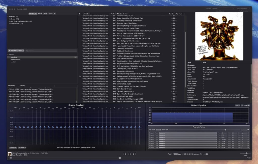
Task: Open the 'by folder structure' dropdown
Action: [16, 50]
